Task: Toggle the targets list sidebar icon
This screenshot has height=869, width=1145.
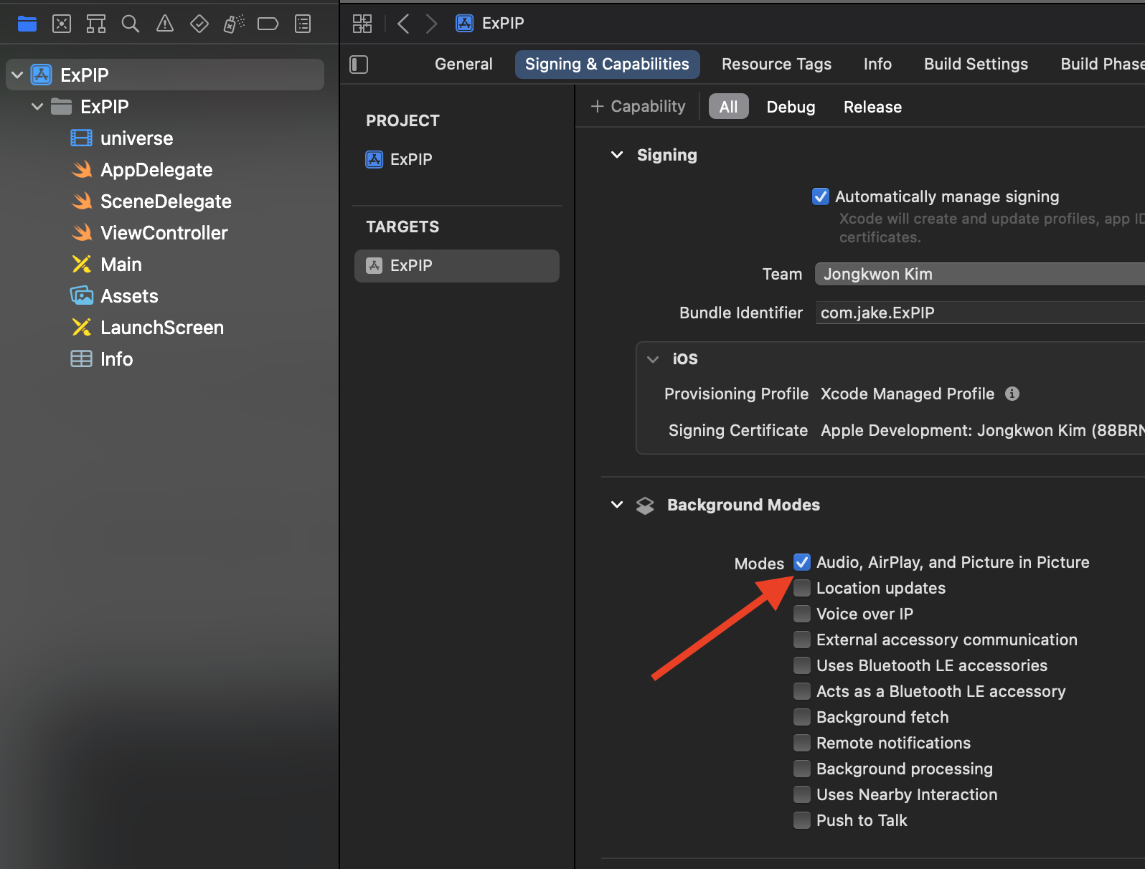Action: [359, 65]
